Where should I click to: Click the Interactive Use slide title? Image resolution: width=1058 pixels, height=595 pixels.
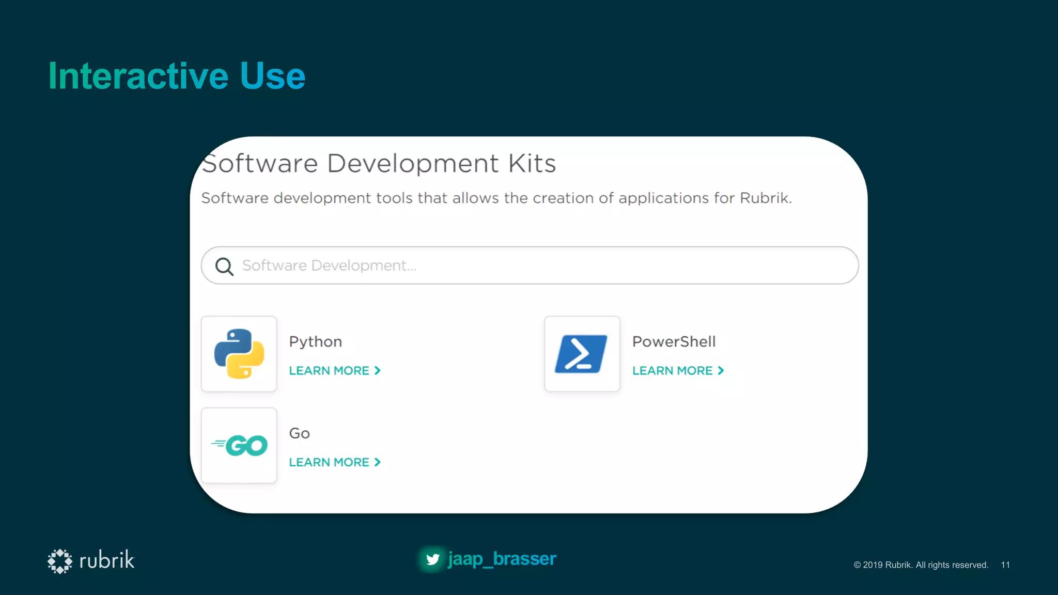tap(177, 76)
